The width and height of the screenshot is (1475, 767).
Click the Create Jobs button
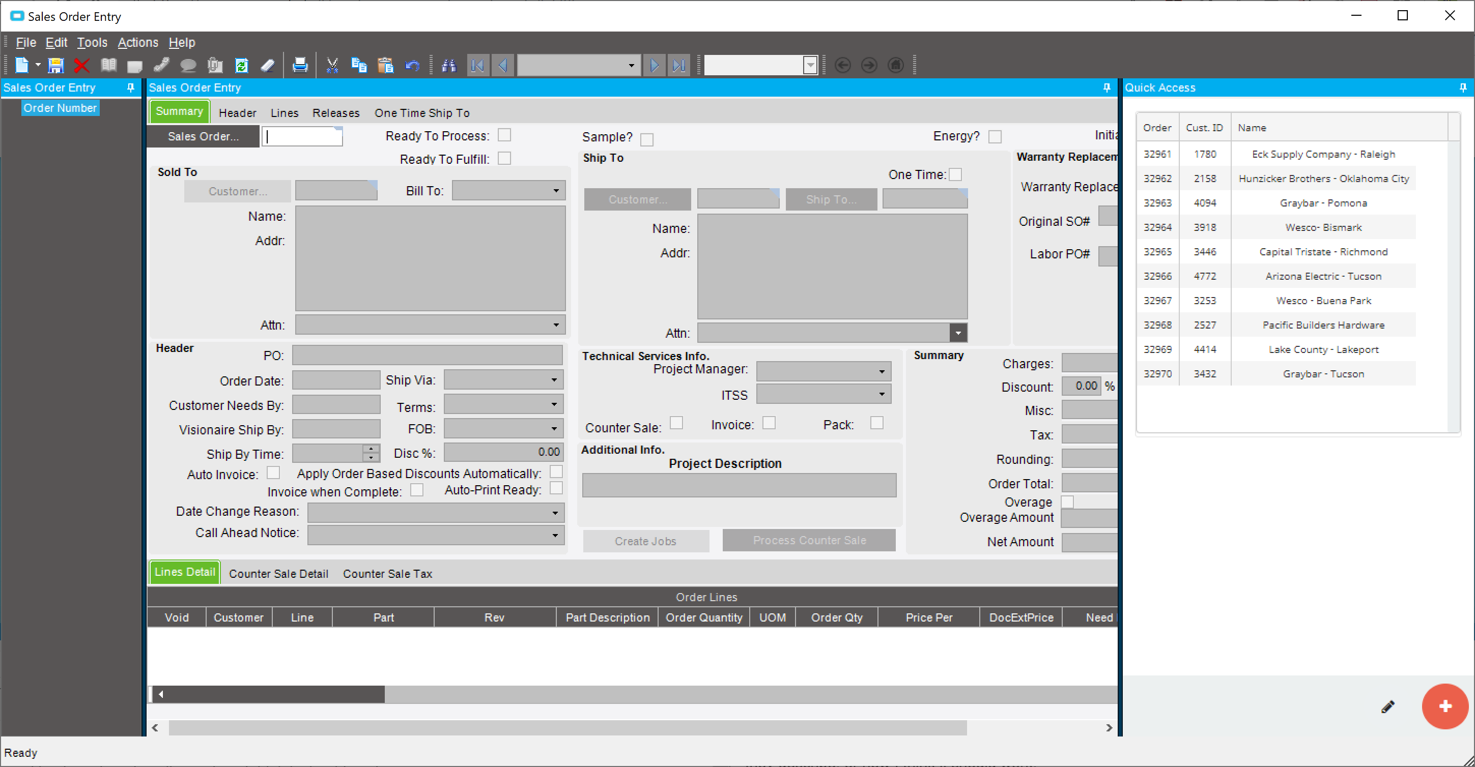pos(646,542)
